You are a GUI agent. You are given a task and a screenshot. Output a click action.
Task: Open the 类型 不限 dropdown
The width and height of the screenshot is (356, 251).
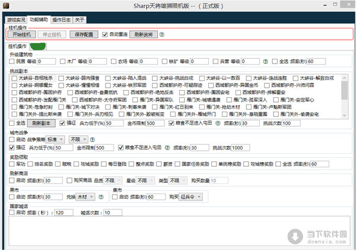(x=178, y=180)
